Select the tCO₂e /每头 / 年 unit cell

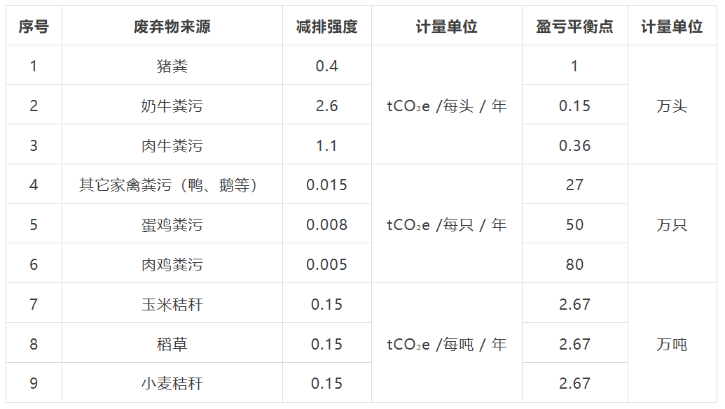446,106
